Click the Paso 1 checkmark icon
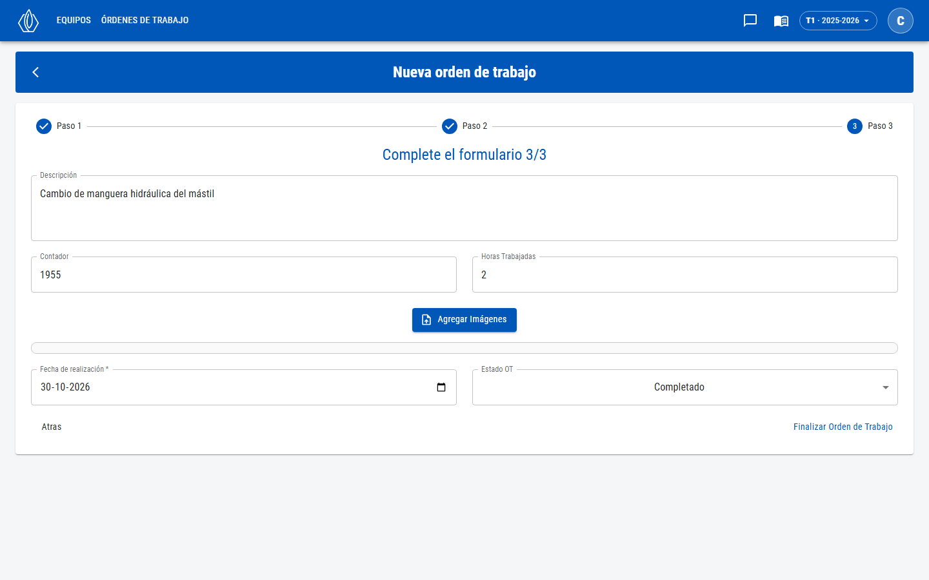This screenshot has height=580, width=929. tap(44, 126)
